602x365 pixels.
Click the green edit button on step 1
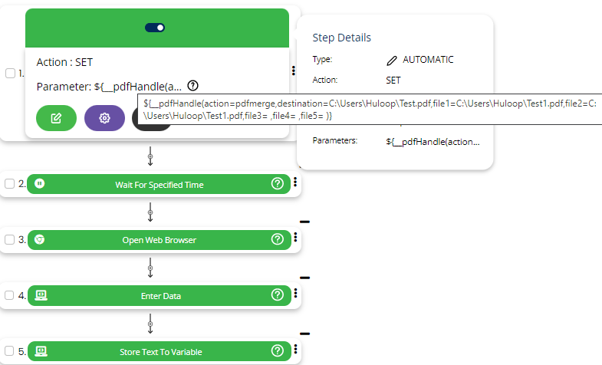(x=56, y=118)
